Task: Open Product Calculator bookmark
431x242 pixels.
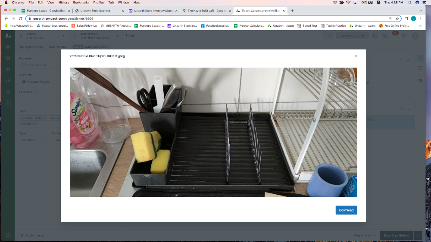Action: [x=249, y=26]
